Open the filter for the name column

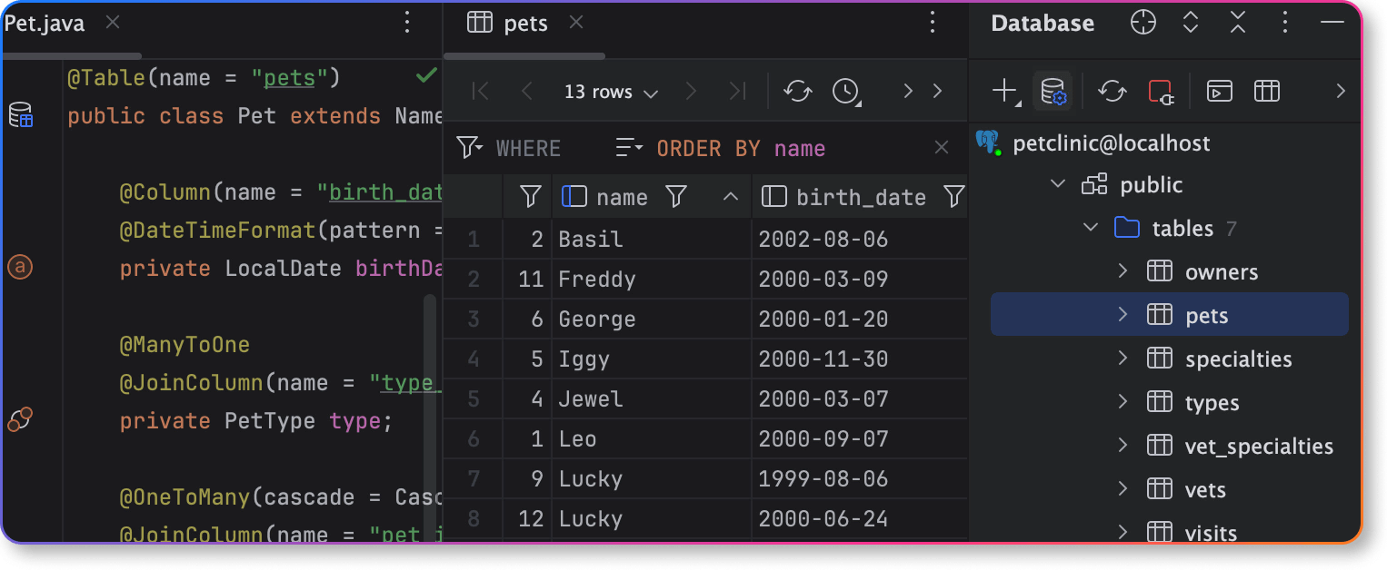pos(675,196)
